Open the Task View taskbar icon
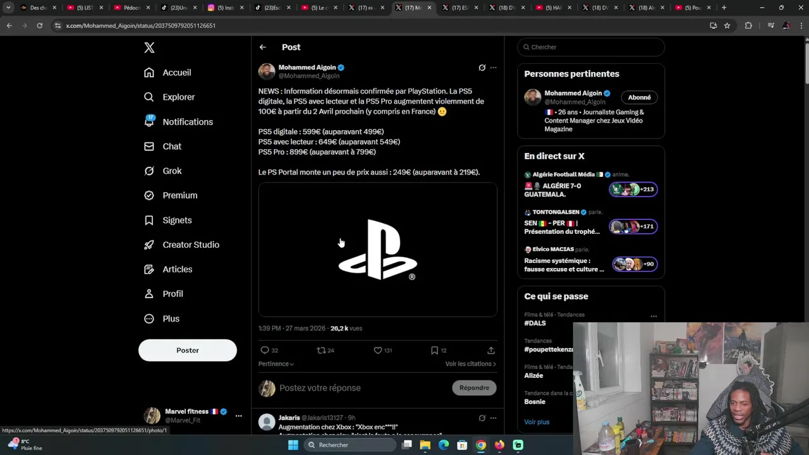809x455 pixels. click(407, 445)
